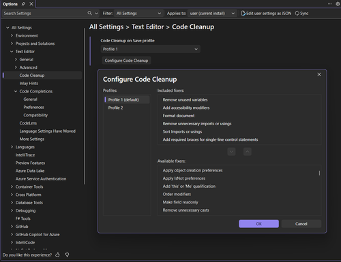Open search options dropdown arrow
341x262 pixels.
pos(96,14)
